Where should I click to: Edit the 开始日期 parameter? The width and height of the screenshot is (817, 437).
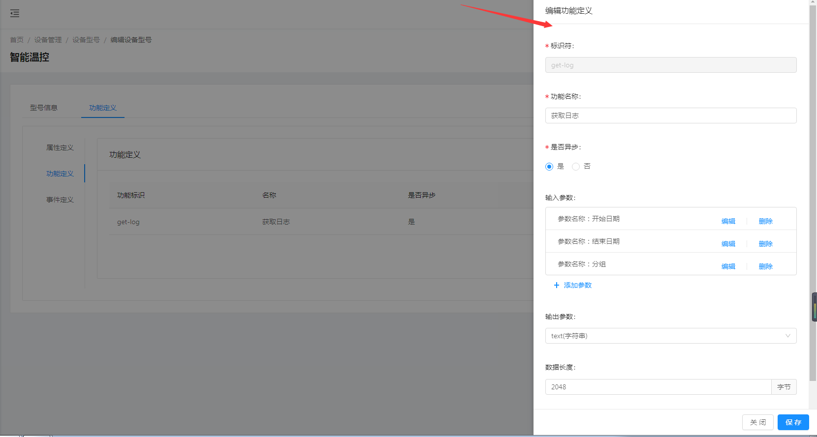pos(728,221)
